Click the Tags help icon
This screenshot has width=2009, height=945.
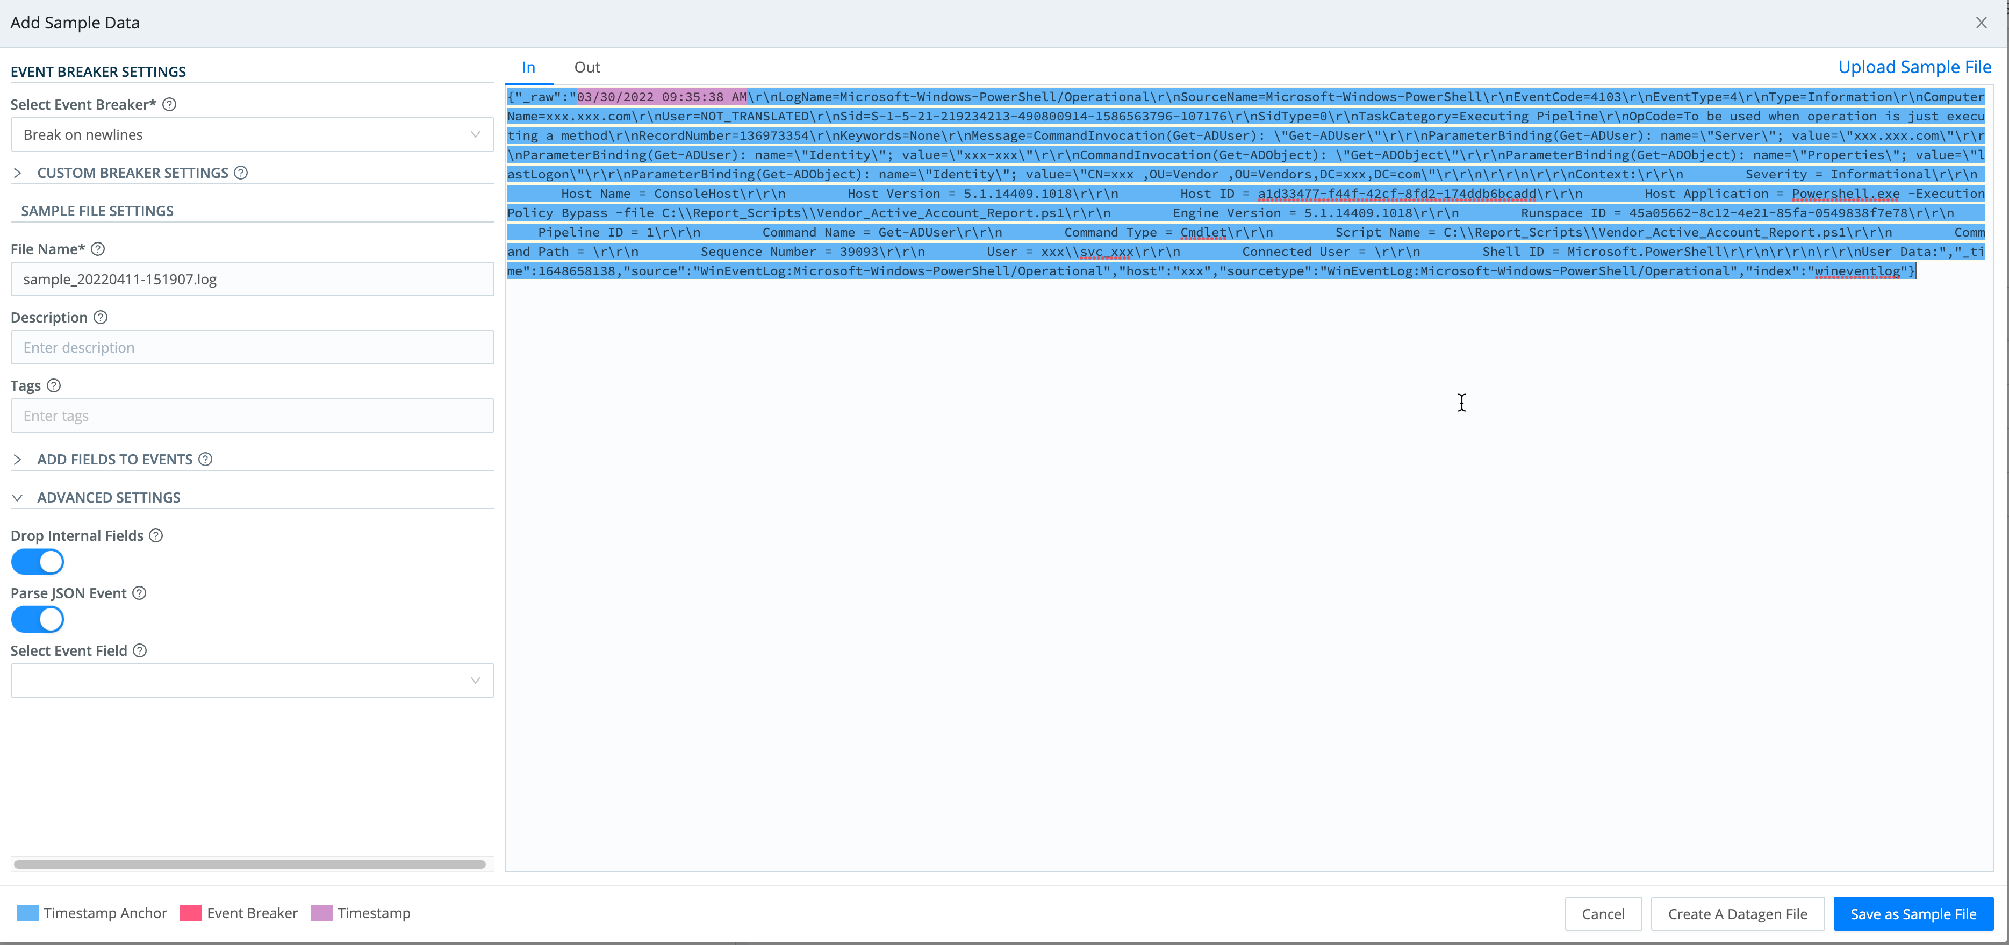pos(54,385)
